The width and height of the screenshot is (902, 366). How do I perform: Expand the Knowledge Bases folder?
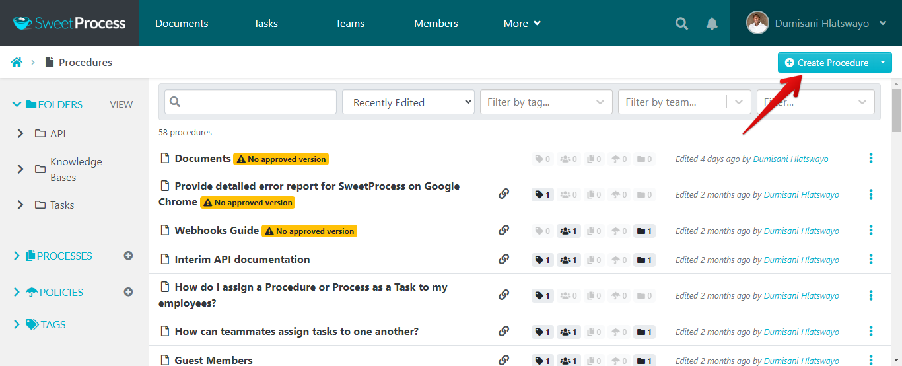(20, 169)
